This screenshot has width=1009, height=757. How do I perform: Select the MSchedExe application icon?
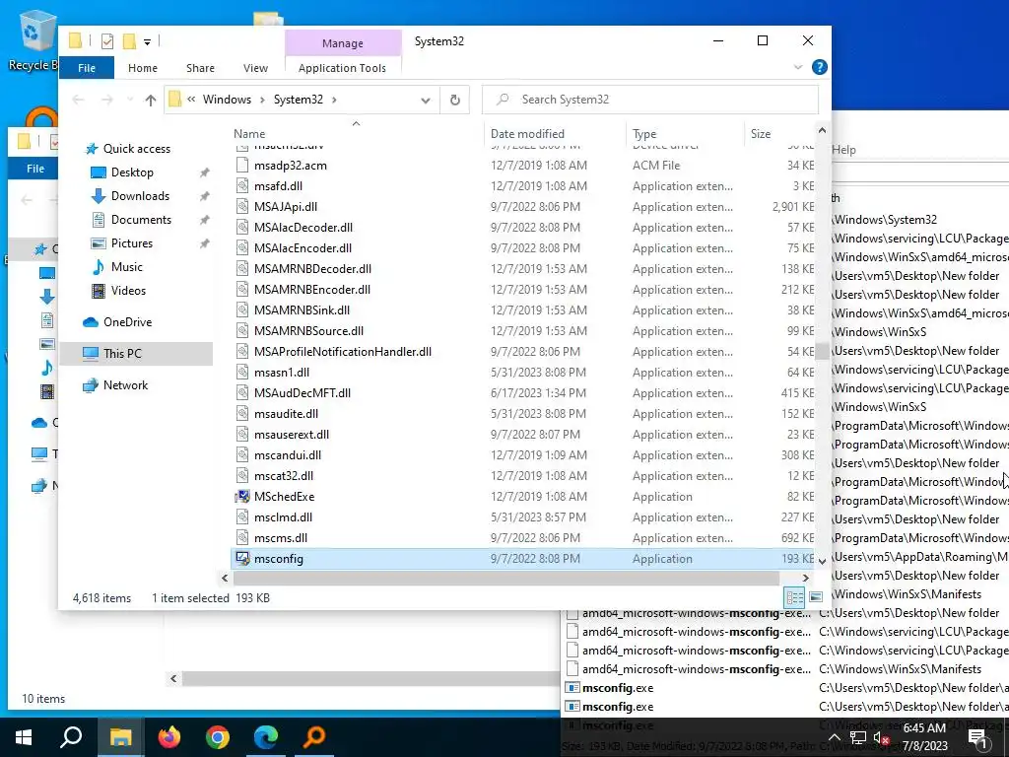pyautogui.click(x=242, y=497)
